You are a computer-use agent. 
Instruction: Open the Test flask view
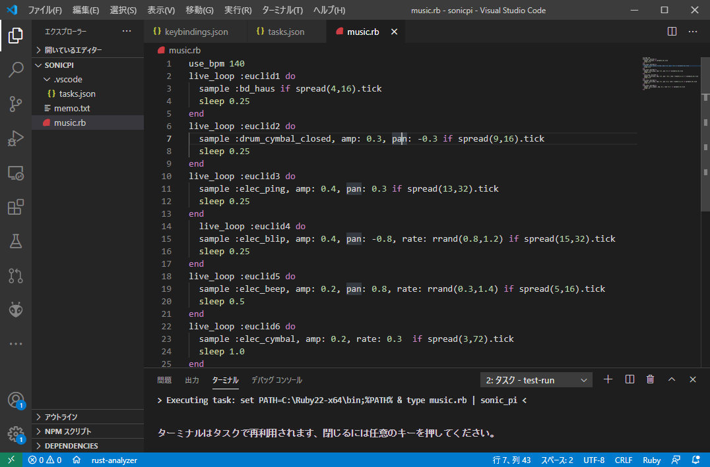point(16,242)
